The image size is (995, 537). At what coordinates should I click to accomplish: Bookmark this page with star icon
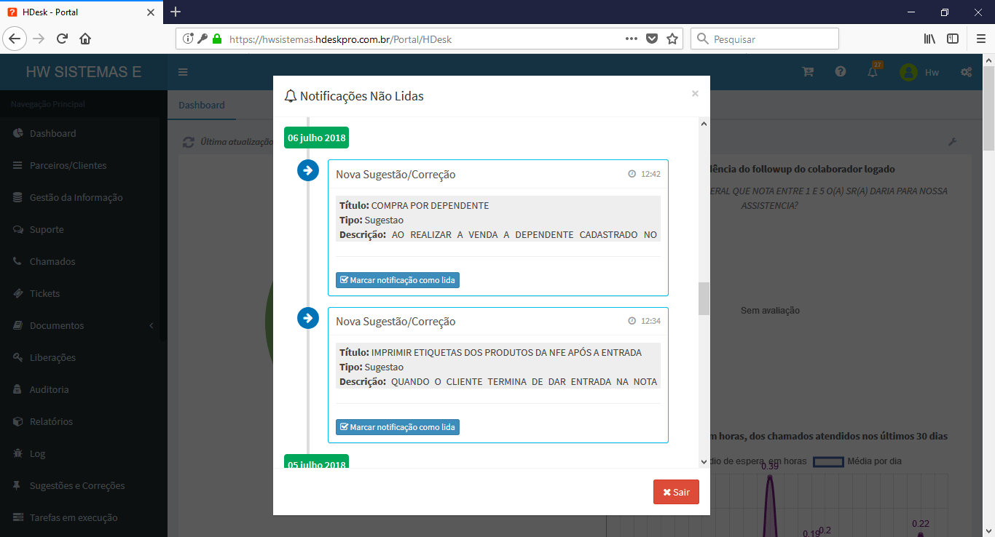click(672, 39)
